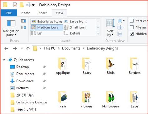This screenshot has height=114, width=148.
Task: Collapse the Quick access tree
Action: click(x=4, y=60)
